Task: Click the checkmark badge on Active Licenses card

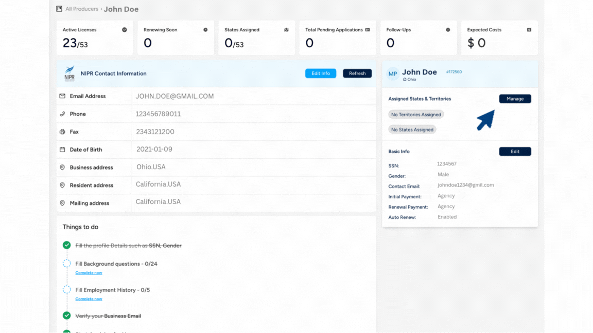Action: (x=124, y=30)
